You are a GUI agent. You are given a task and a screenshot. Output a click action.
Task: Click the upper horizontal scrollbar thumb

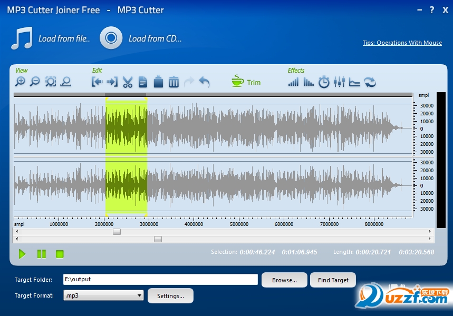click(117, 232)
